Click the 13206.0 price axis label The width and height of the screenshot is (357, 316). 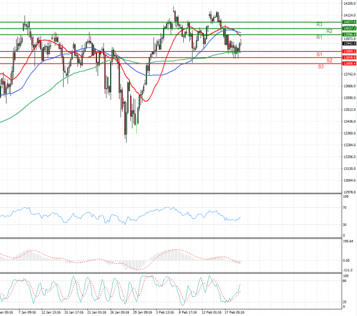[x=350, y=157]
